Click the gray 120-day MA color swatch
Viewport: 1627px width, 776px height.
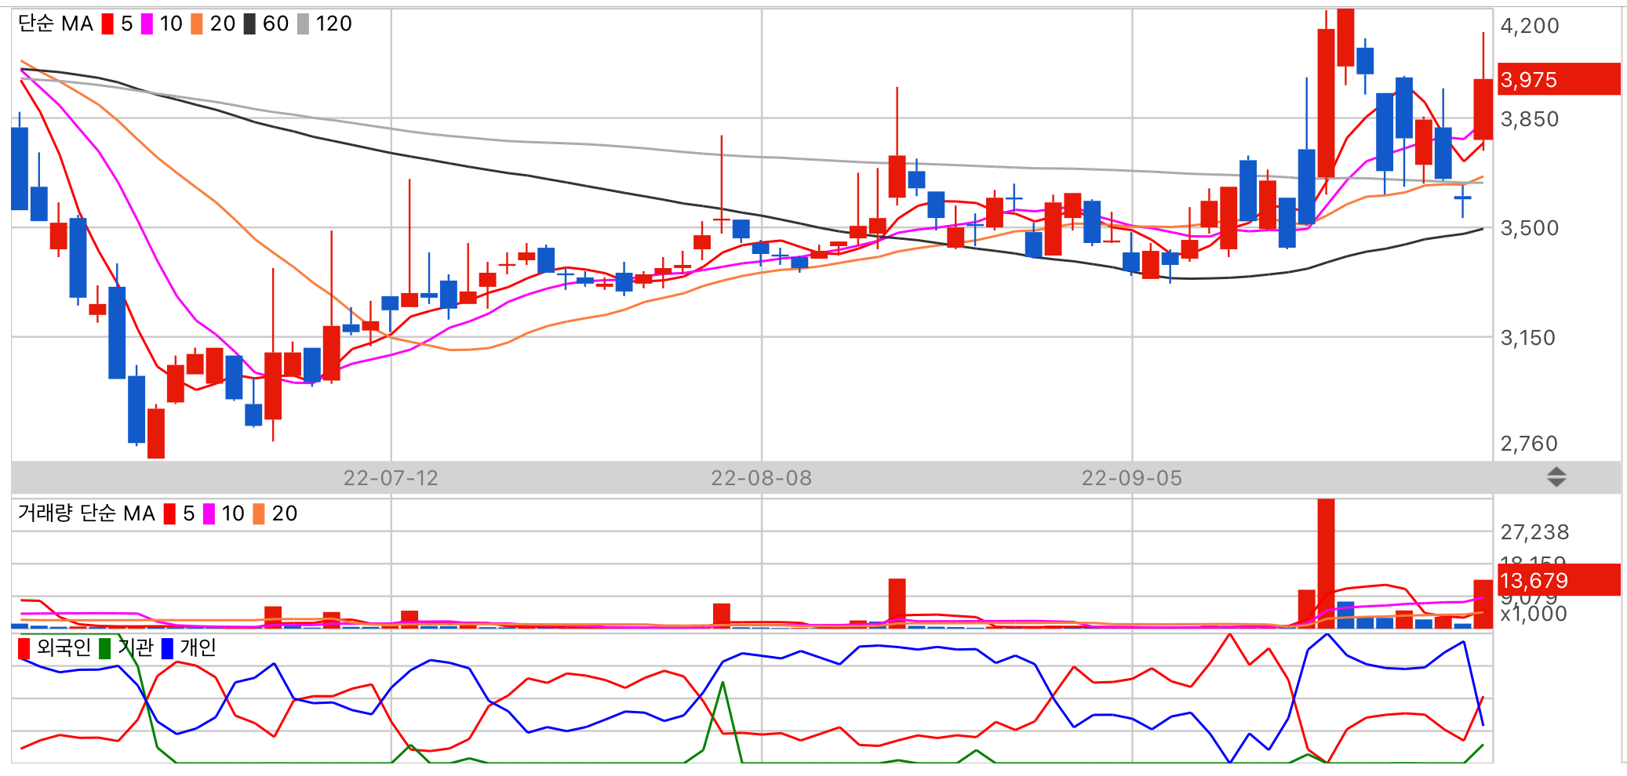(x=304, y=24)
